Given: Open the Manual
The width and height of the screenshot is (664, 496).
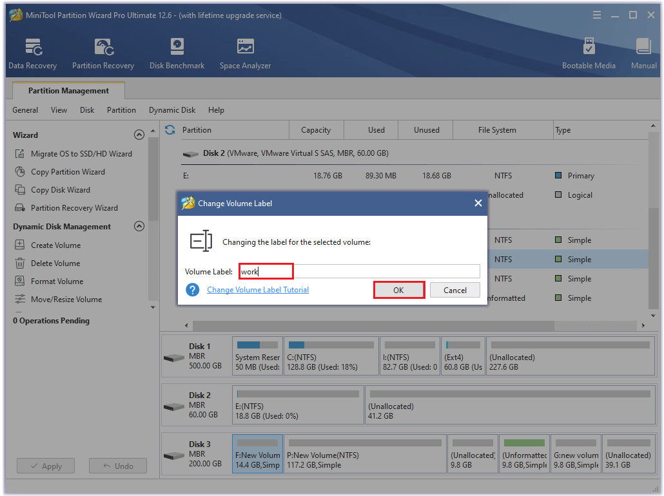Looking at the screenshot, I should [643, 53].
